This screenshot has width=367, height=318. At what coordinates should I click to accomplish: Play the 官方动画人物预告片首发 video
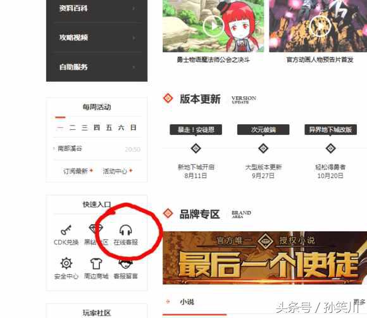point(320,26)
